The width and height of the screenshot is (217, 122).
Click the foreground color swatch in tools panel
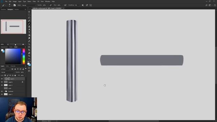tap(28, 64)
